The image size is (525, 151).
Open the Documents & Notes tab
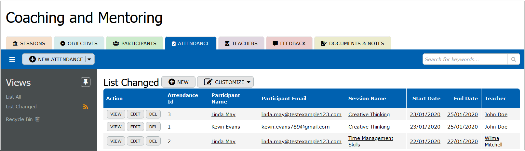pos(353,43)
